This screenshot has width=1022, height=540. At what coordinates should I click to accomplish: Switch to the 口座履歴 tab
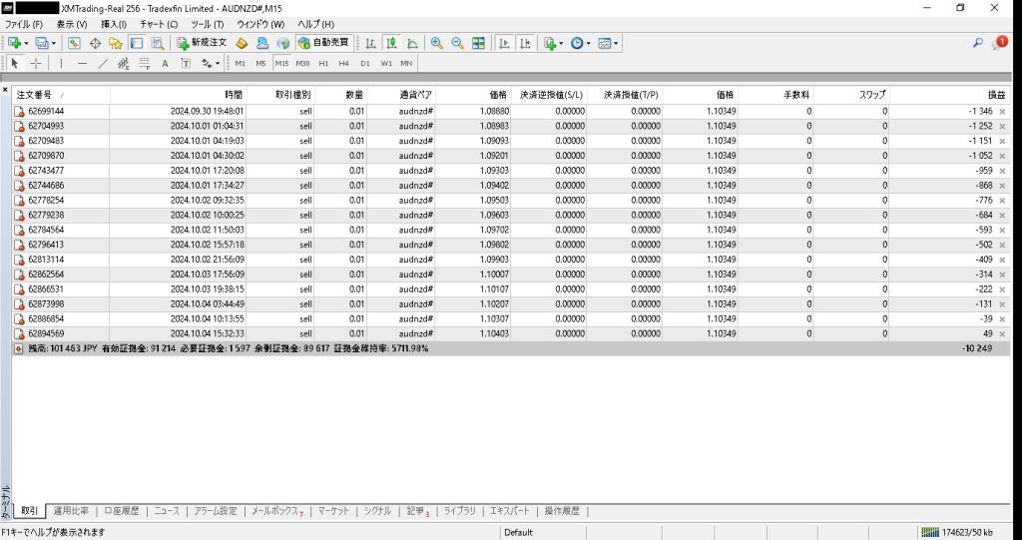click(x=122, y=511)
